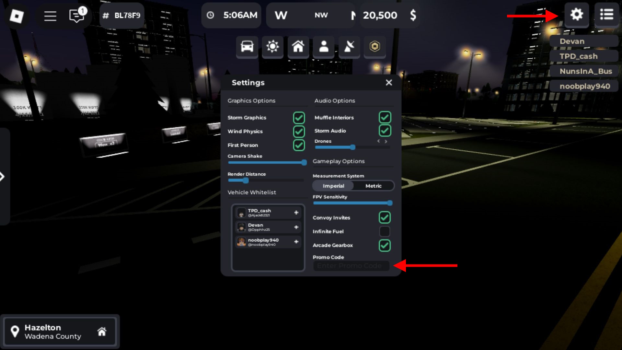
Task: Open the Robux hexagon shop icon
Action: click(375, 47)
